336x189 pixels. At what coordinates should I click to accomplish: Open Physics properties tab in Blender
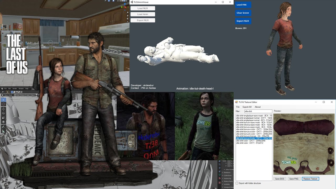coord(220,168)
